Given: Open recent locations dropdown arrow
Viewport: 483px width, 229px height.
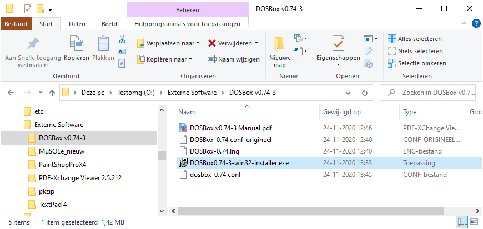Looking at the screenshot, I should point(41,93).
